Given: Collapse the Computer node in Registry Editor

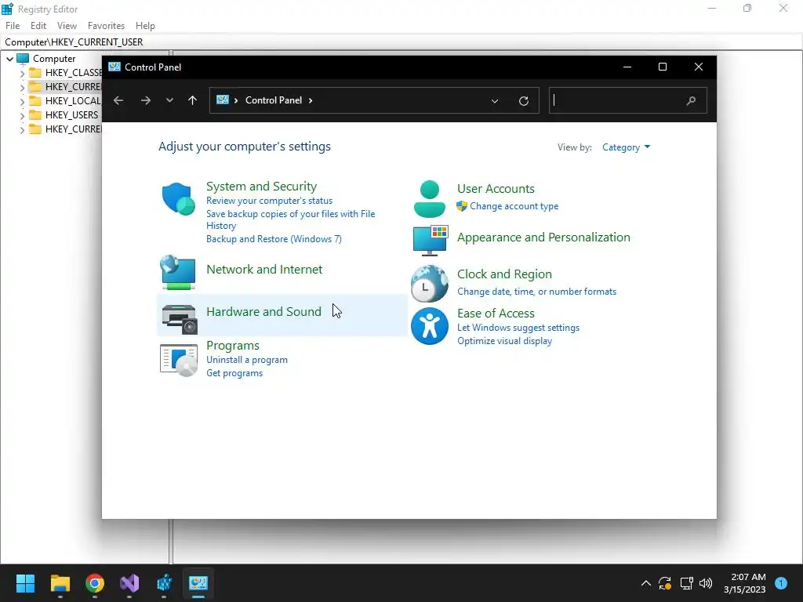Looking at the screenshot, I should point(9,59).
